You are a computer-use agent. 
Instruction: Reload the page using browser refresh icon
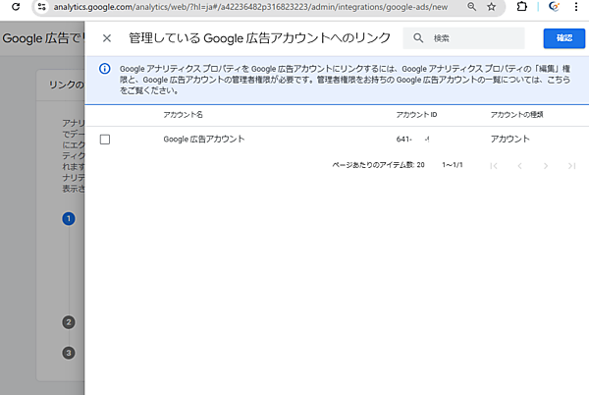tap(15, 7)
